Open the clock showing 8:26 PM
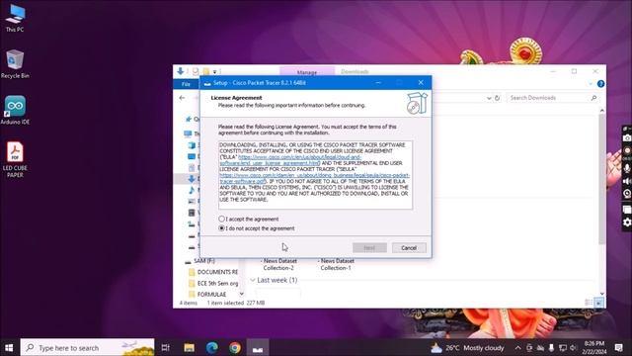 pos(594,347)
